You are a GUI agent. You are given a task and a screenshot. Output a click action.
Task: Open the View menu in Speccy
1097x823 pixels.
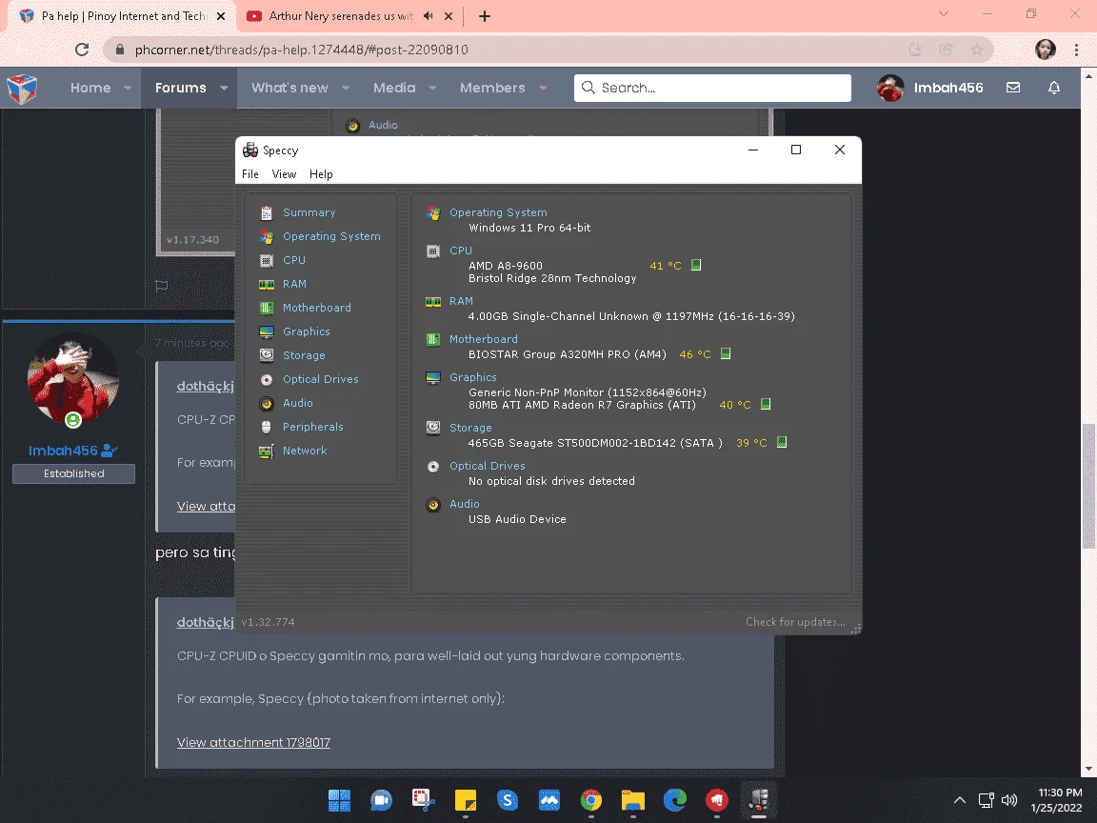pos(284,174)
